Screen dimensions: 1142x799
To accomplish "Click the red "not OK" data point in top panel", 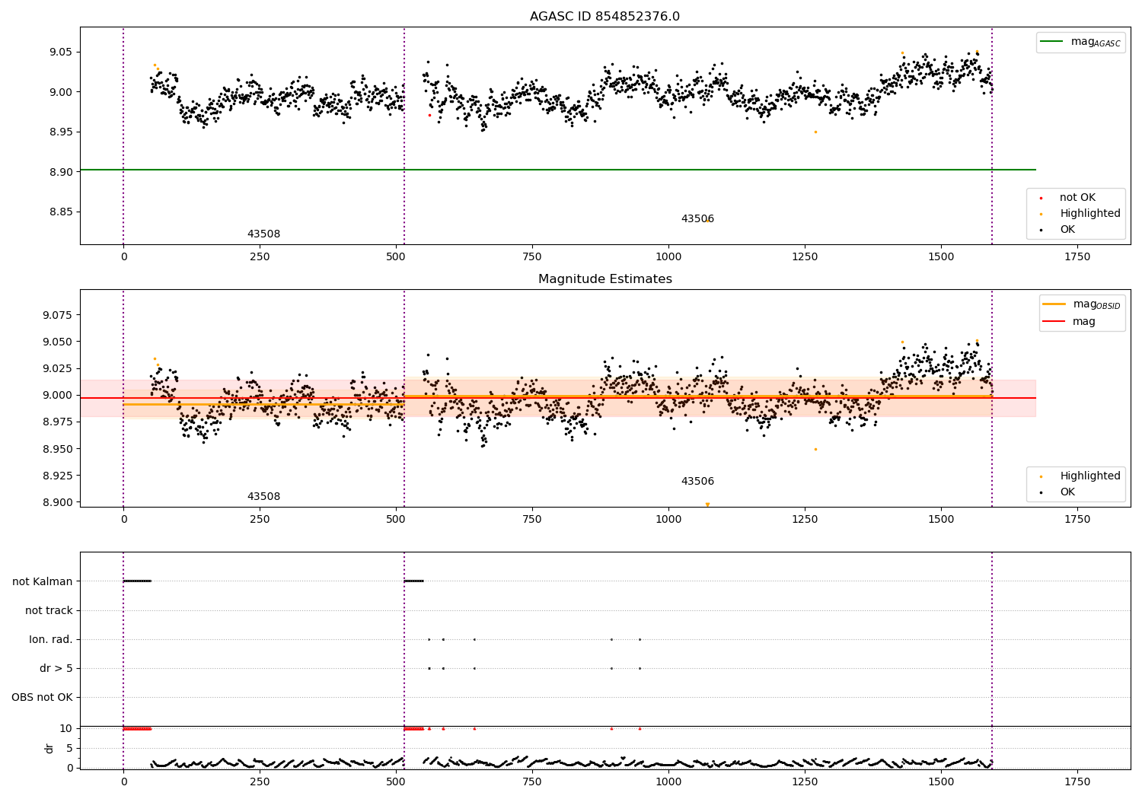I will pyautogui.click(x=429, y=116).
